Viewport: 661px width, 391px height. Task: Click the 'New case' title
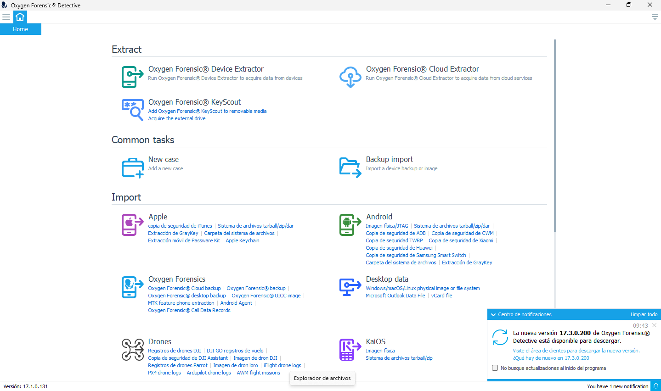pos(164,159)
